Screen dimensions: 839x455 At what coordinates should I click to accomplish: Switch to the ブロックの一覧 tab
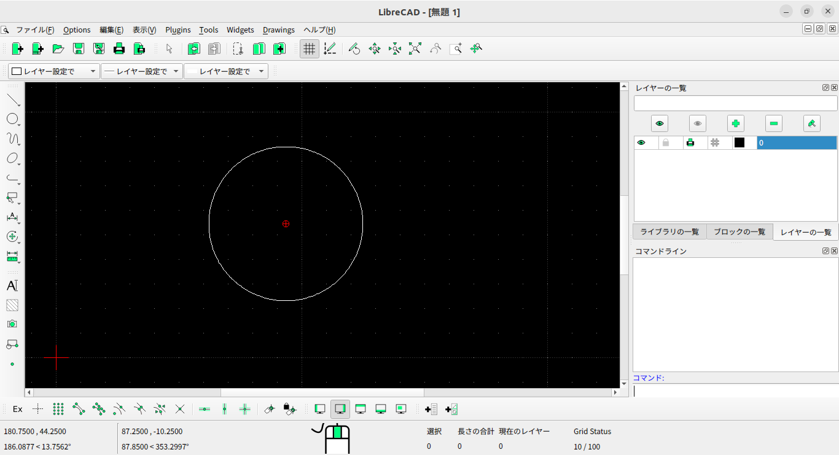739,231
